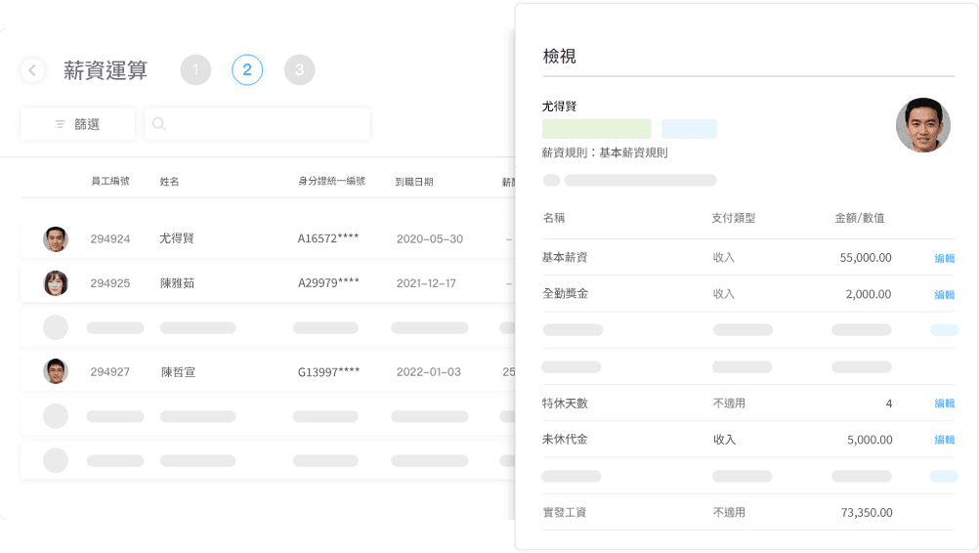This screenshot has height=553, width=979.
Task: Open the row for 尤得賢 in table
Action: [268, 239]
